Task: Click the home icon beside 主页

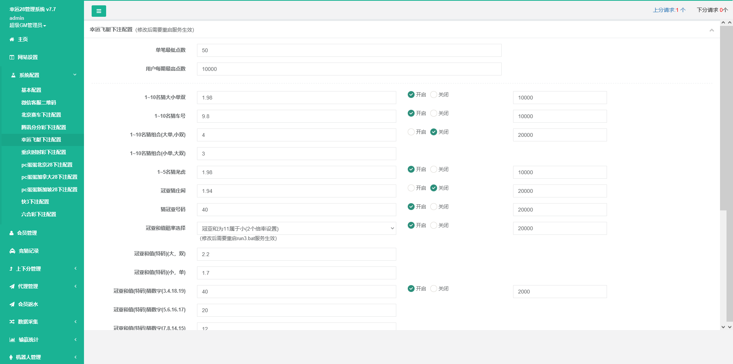Action: [x=12, y=39]
